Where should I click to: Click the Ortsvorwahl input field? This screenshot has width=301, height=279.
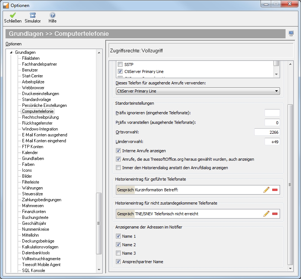click(267, 132)
